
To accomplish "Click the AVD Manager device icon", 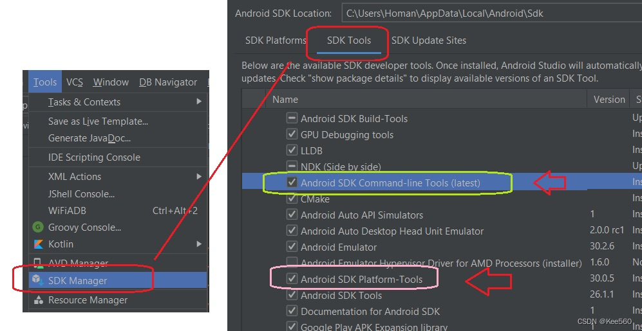I will coord(38,263).
